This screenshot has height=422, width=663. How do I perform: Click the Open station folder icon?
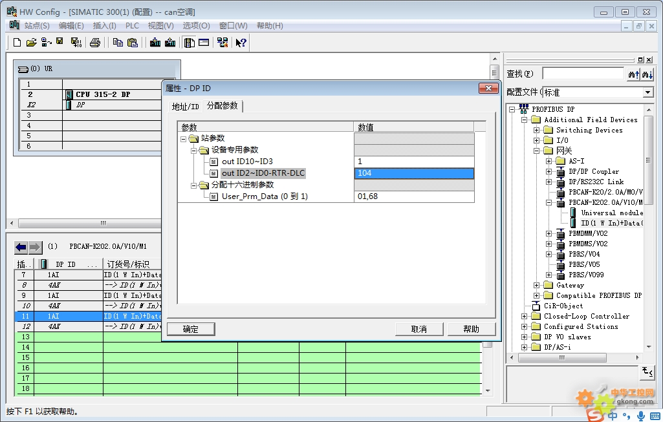pos(31,42)
